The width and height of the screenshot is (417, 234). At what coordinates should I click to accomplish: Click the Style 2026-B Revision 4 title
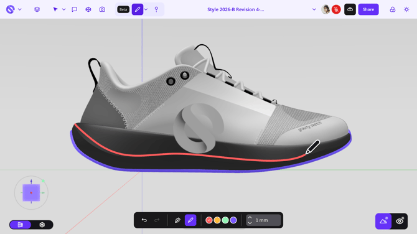(x=236, y=9)
